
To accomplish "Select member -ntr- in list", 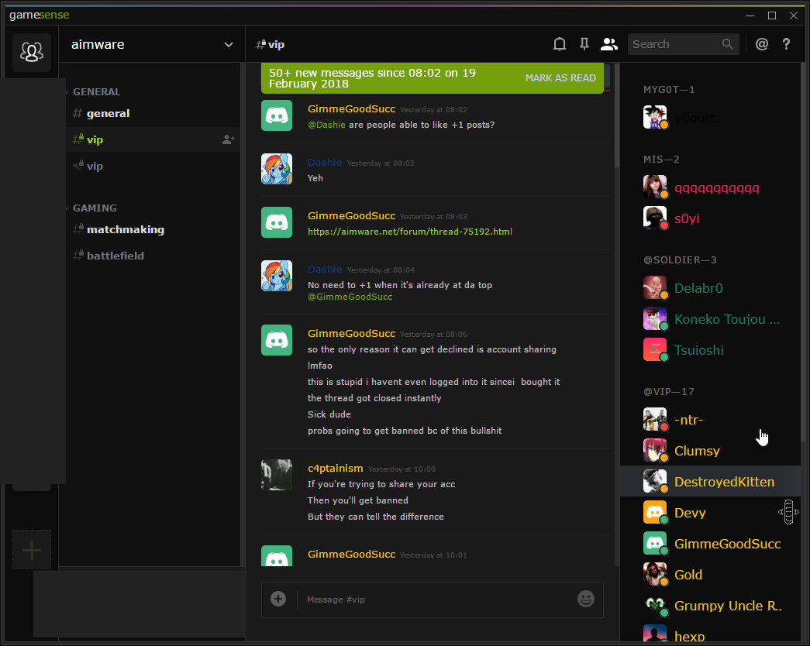I will (710, 420).
